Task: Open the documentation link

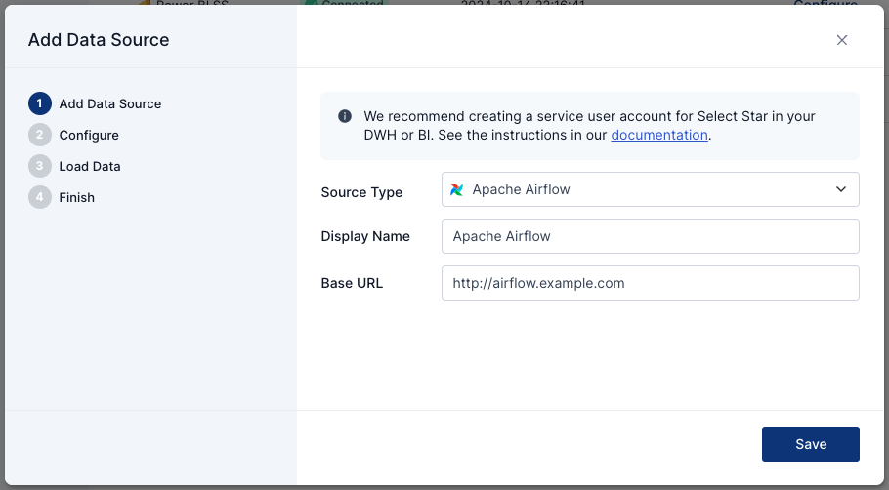Action: 659,135
